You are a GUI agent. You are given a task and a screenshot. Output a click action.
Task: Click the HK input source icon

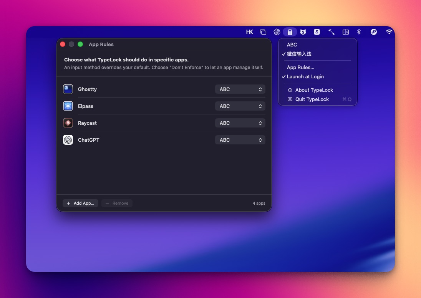coord(249,32)
